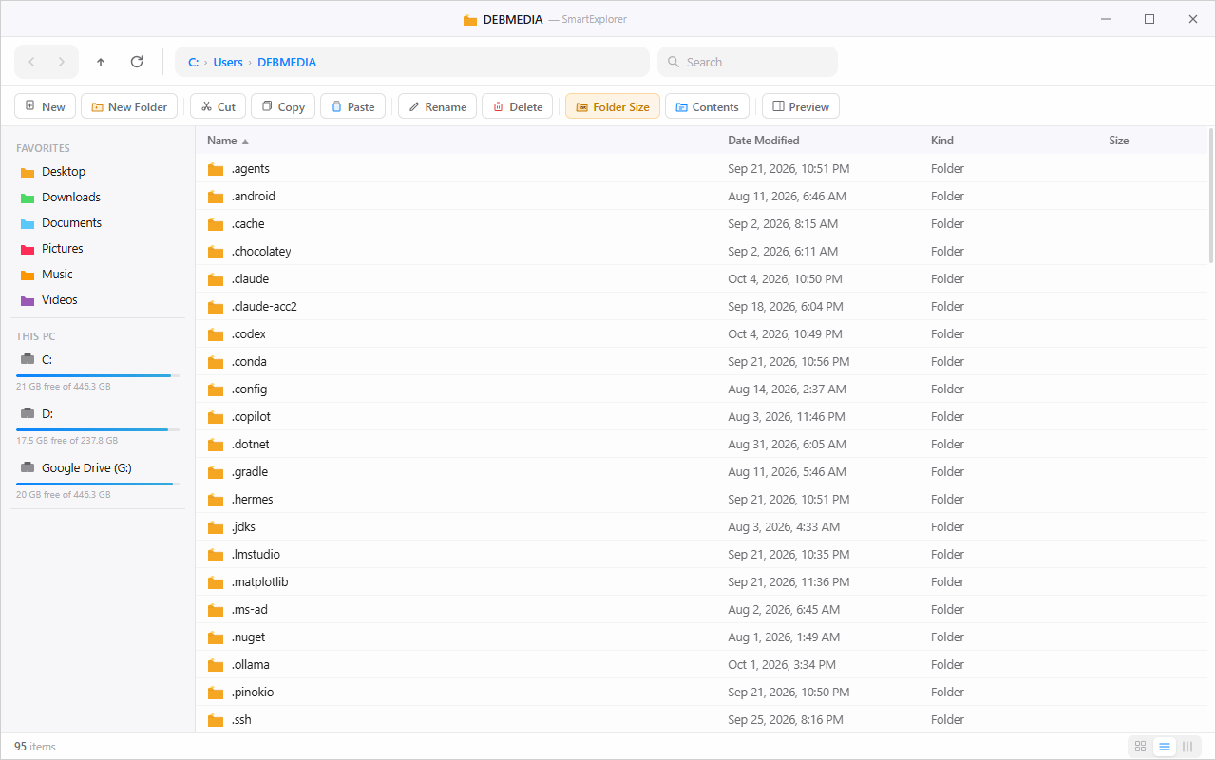This screenshot has width=1216, height=760.
Task: Navigate back with the left arrow
Action: click(31, 62)
